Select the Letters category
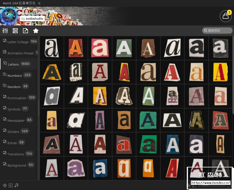The image size is (234, 190). (x=19, y=64)
